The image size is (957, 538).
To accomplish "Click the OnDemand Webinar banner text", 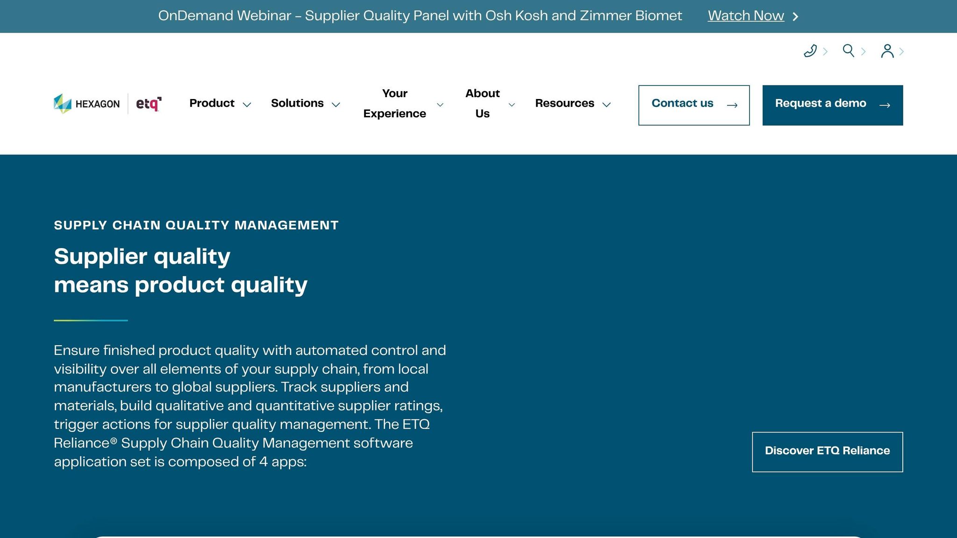I will pyautogui.click(x=420, y=16).
